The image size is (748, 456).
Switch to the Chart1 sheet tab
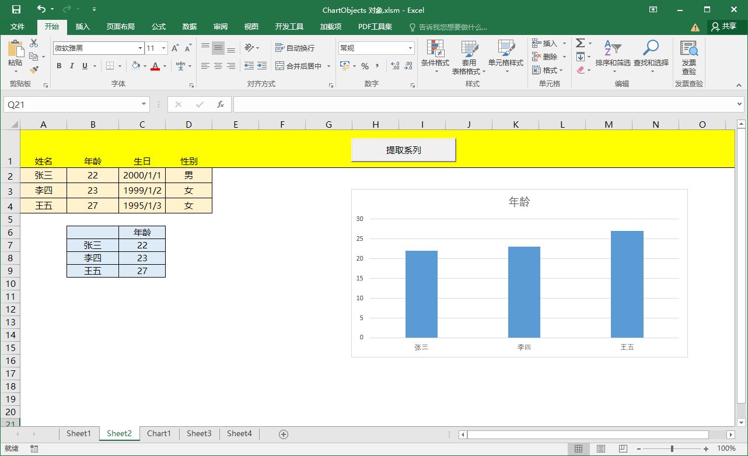pyautogui.click(x=159, y=433)
